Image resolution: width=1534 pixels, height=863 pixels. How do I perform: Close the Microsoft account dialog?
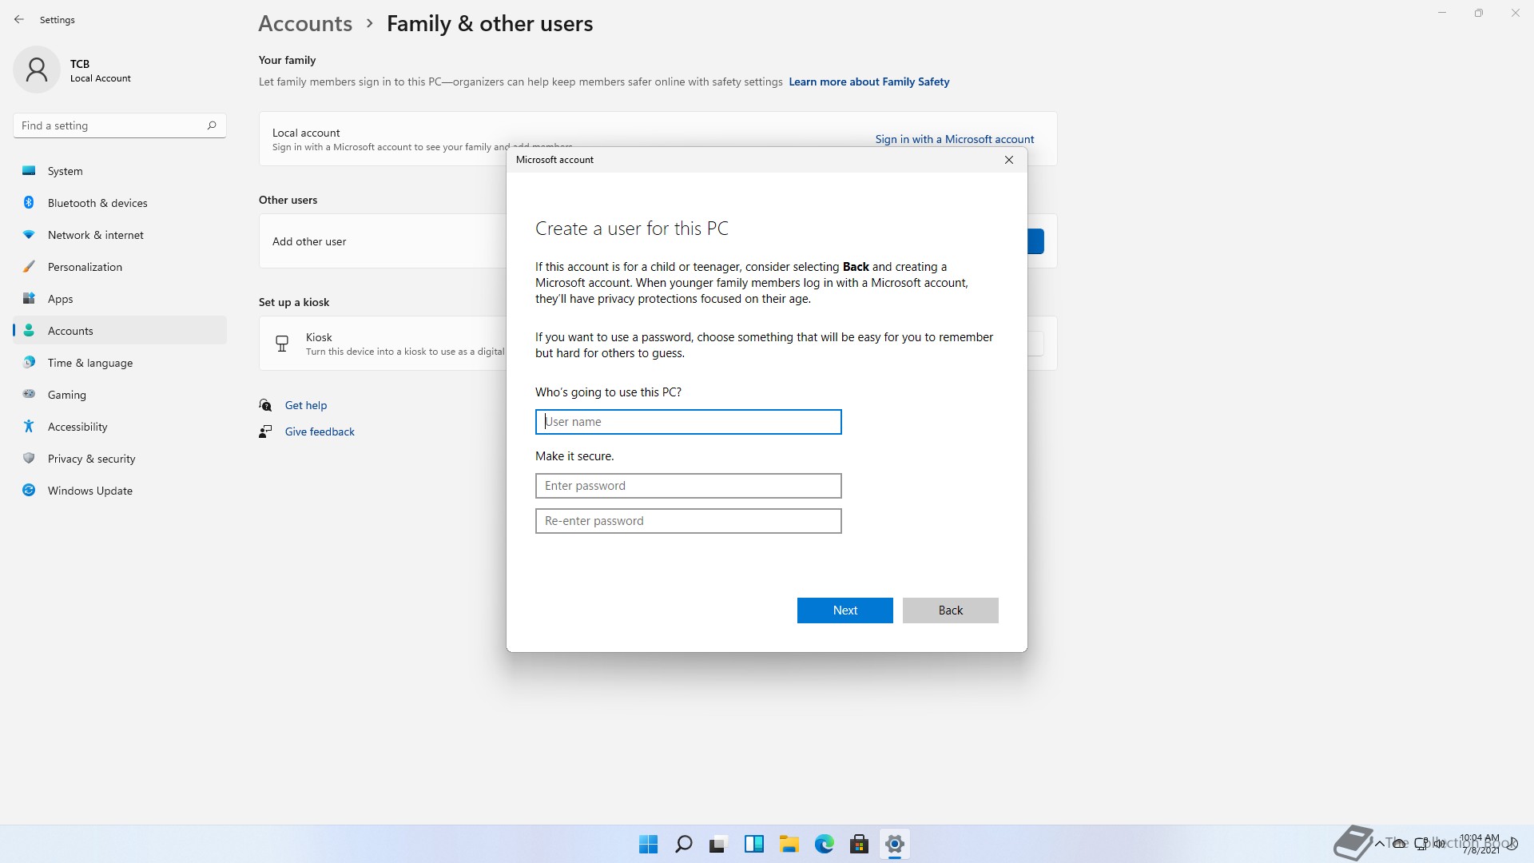coord(1009,160)
